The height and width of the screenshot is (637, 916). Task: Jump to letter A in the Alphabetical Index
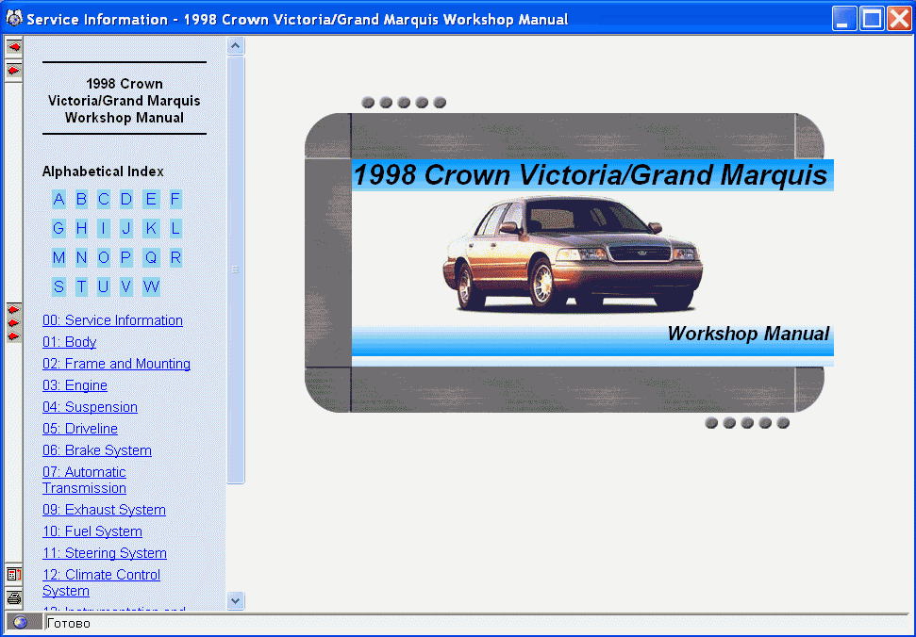(x=58, y=200)
